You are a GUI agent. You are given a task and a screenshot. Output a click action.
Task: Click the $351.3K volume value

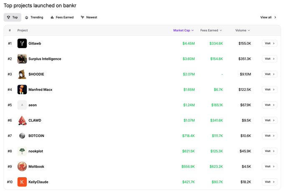coord(244,59)
